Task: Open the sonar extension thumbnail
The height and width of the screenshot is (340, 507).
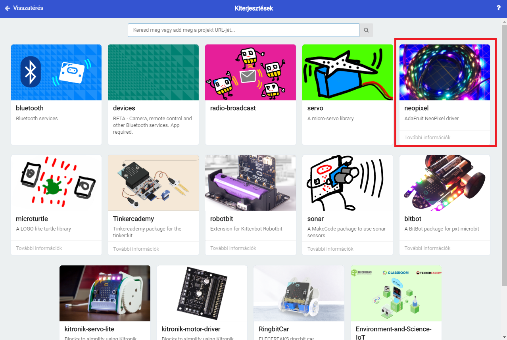Action: 348,182
